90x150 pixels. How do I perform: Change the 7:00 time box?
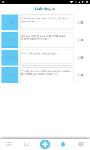[x=10, y=22]
